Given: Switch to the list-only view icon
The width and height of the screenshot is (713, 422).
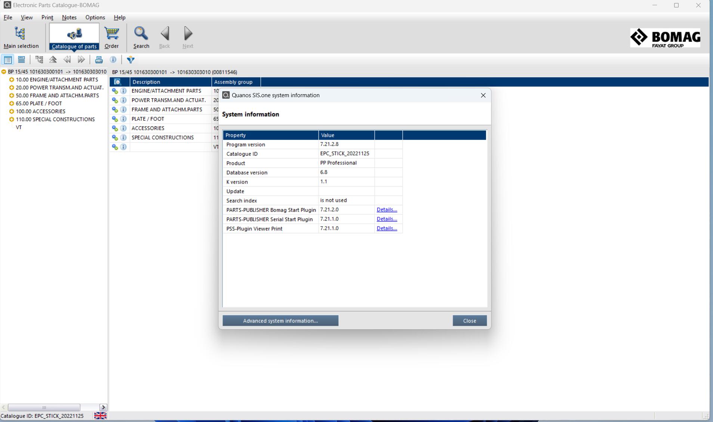Looking at the screenshot, I should [x=21, y=59].
